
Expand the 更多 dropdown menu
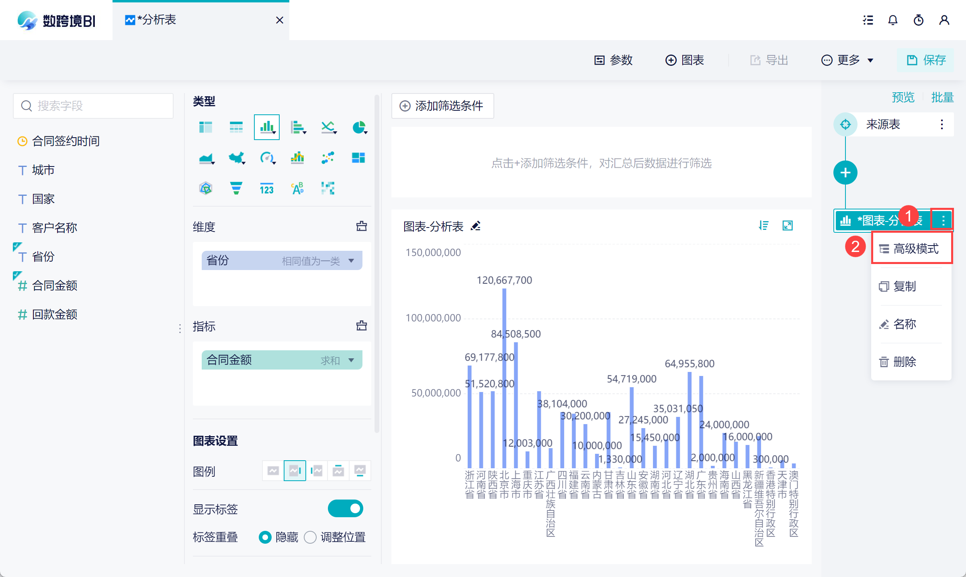(847, 60)
